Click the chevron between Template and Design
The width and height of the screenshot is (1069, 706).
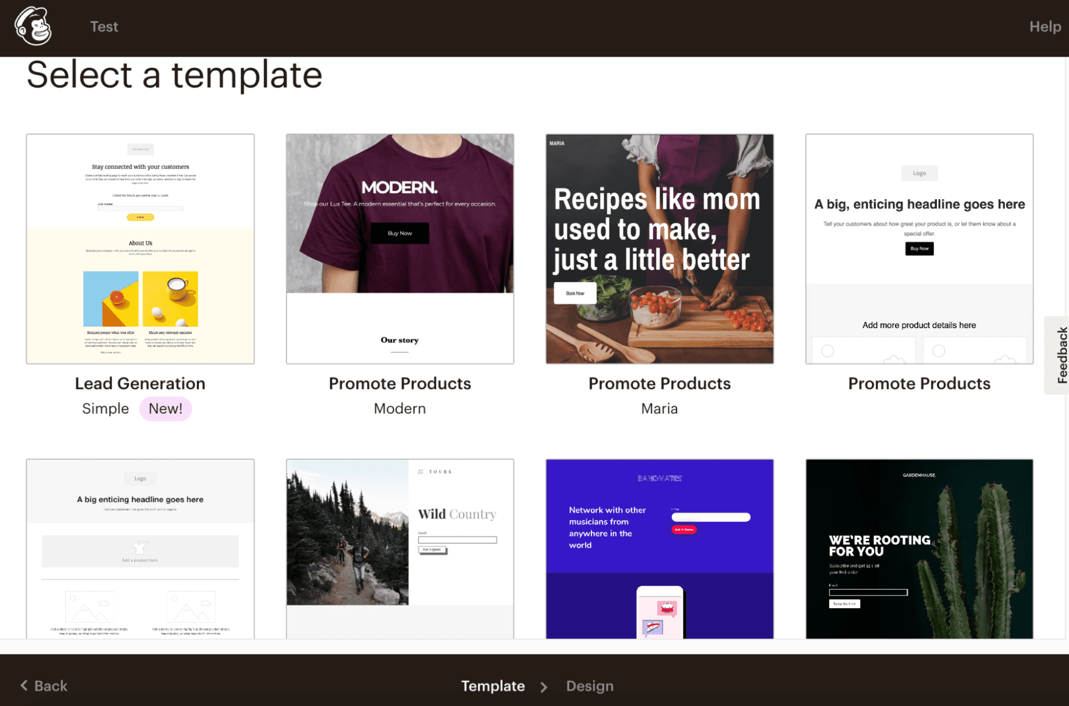pyautogui.click(x=544, y=687)
